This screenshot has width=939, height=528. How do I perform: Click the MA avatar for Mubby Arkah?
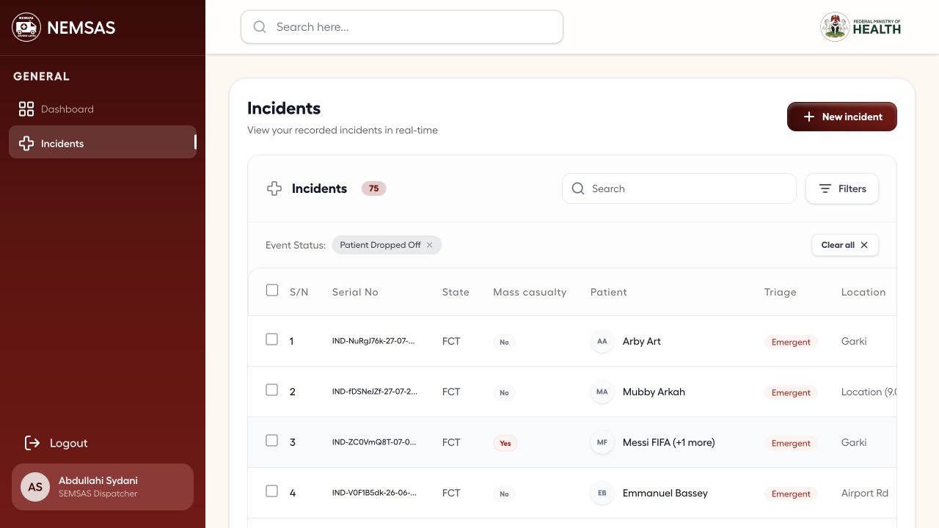[x=602, y=392]
